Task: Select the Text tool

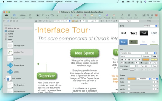Action: (x=42, y=15)
